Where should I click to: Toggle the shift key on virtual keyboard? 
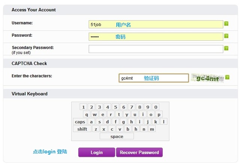pos(82,129)
